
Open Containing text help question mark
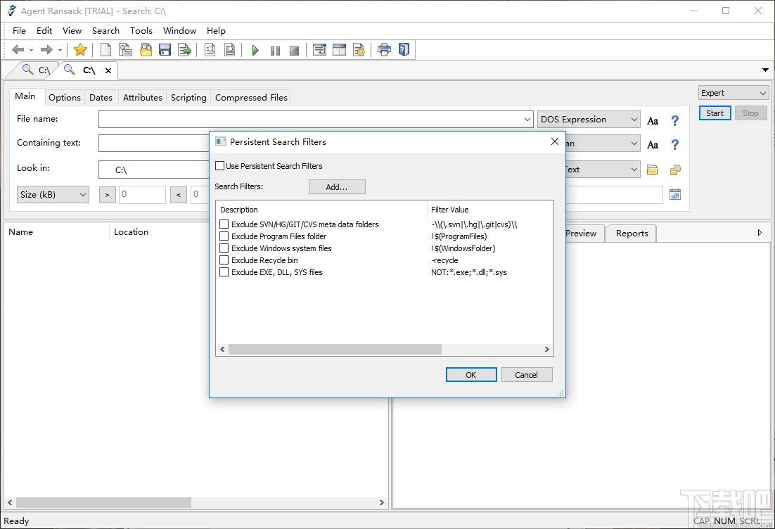pos(674,144)
